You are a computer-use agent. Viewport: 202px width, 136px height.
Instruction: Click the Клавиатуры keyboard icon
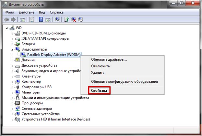(18, 76)
